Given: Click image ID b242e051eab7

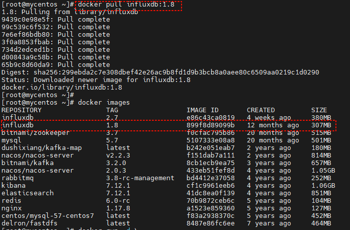Looking at the screenshot, I should 211,148.
